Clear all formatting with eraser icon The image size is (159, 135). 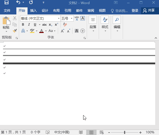65,25
